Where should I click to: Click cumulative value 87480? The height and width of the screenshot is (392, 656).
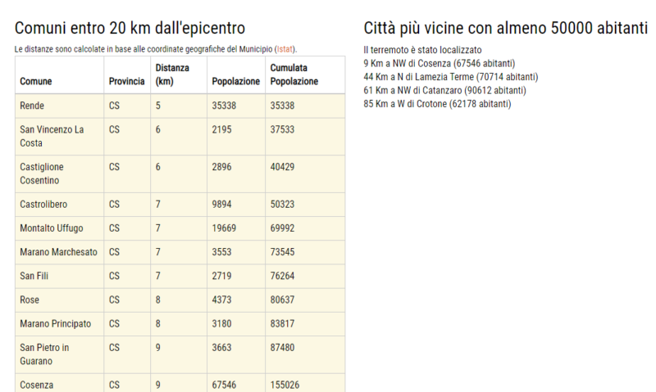[282, 348]
